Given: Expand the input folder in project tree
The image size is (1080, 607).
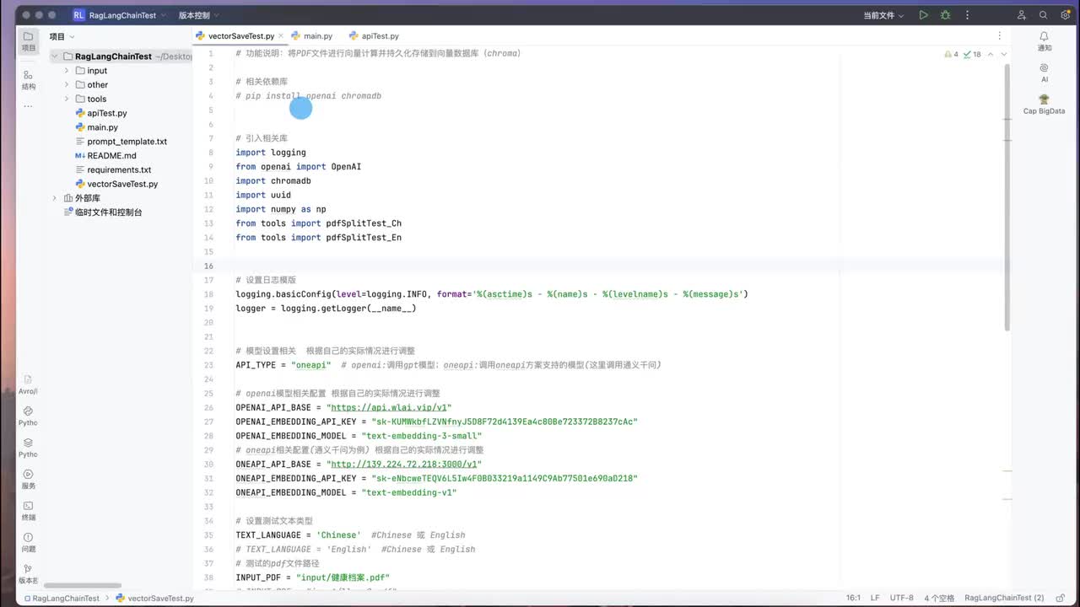Looking at the screenshot, I should (x=67, y=71).
